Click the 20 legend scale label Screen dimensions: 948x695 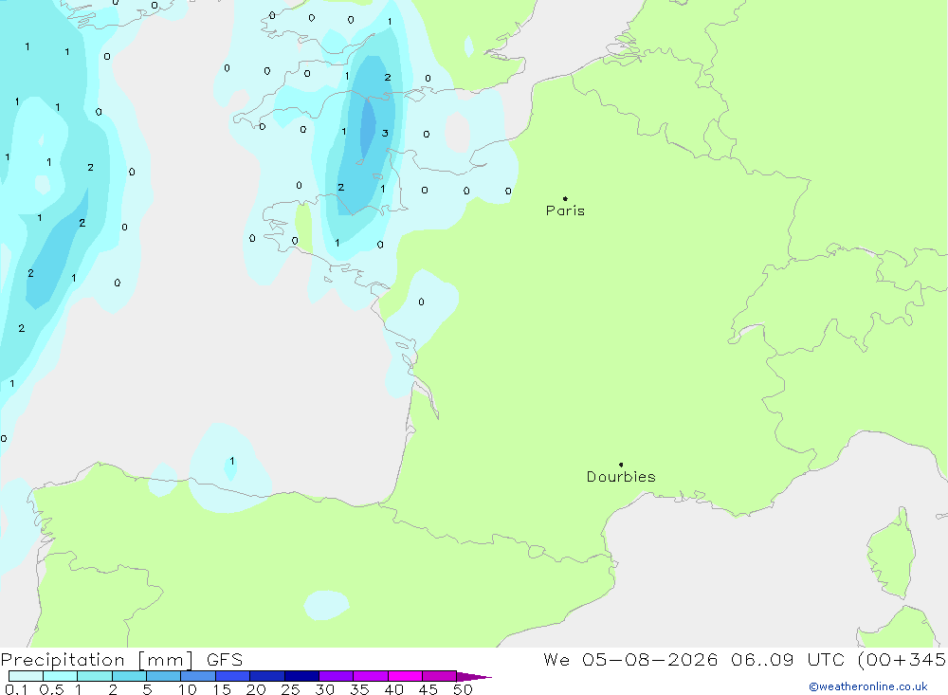point(256,689)
